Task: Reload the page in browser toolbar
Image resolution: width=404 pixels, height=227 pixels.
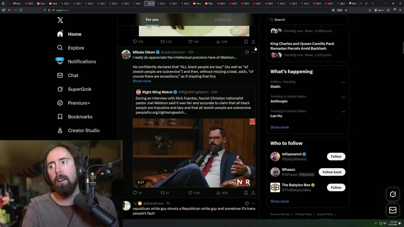Action: click(x=21, y=10)
